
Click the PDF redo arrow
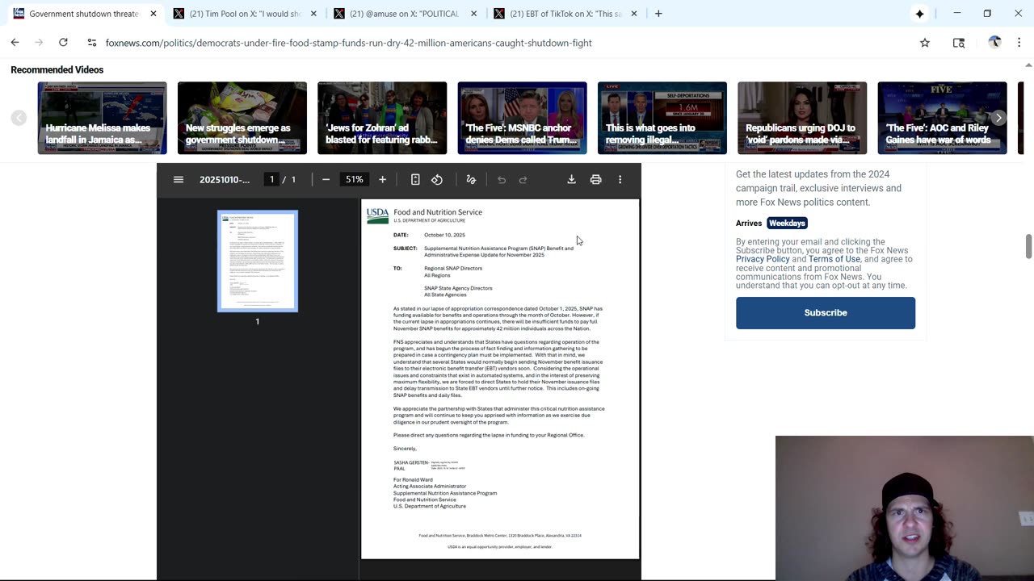pos(523,179)
